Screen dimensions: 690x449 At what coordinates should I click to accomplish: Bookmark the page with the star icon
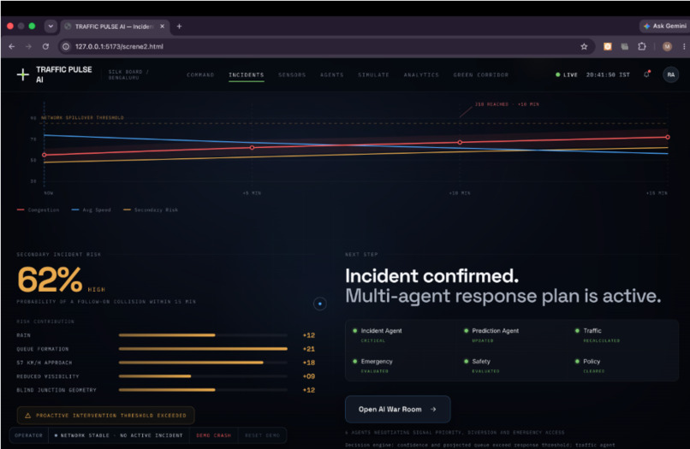[584, 46]
